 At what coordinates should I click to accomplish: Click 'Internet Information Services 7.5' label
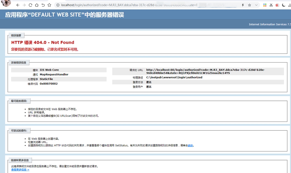click(270, 24)
